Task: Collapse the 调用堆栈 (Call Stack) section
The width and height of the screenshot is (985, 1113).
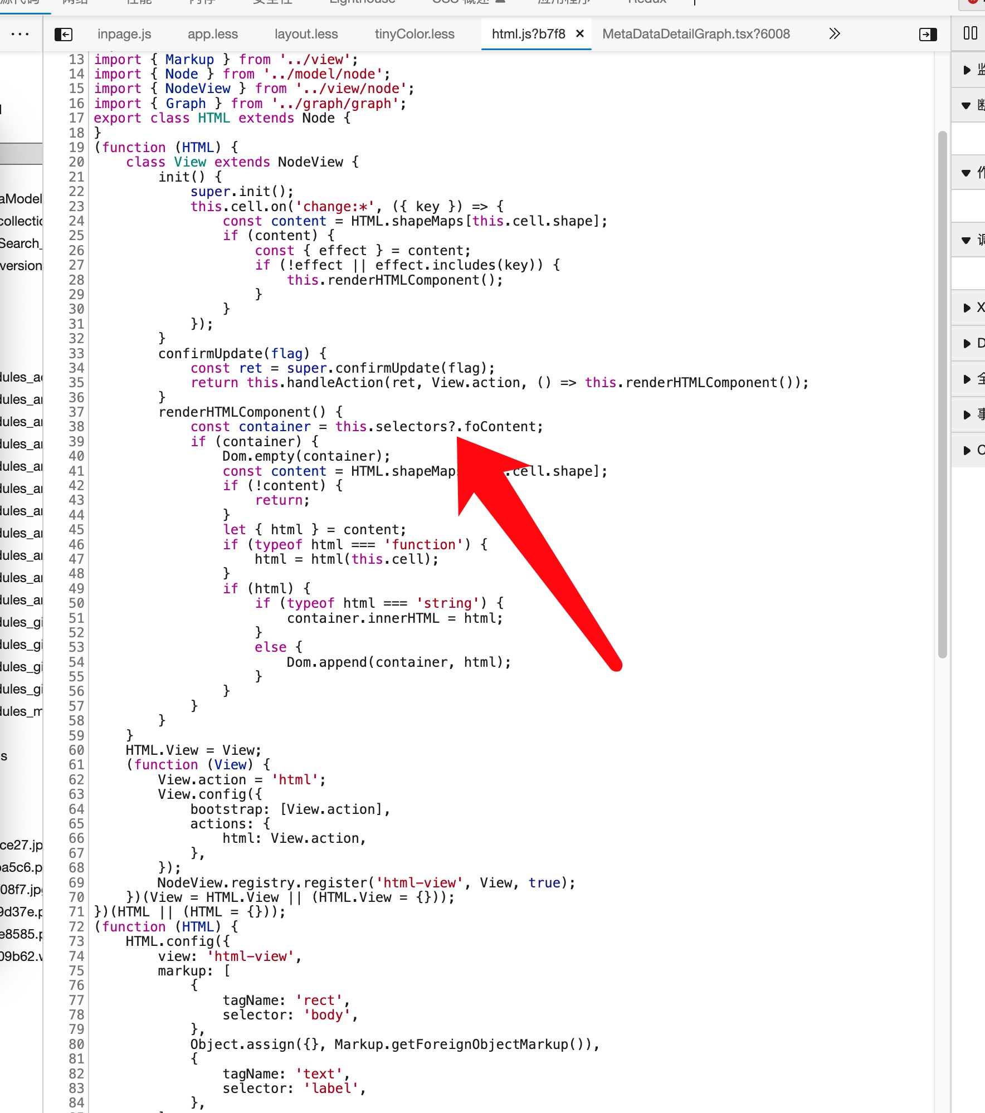Action: point(967,241)
